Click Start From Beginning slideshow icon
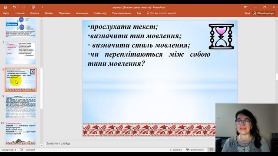This screenshot has height=156, width=278. coord(33,7)
